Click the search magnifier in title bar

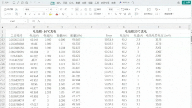133,3
